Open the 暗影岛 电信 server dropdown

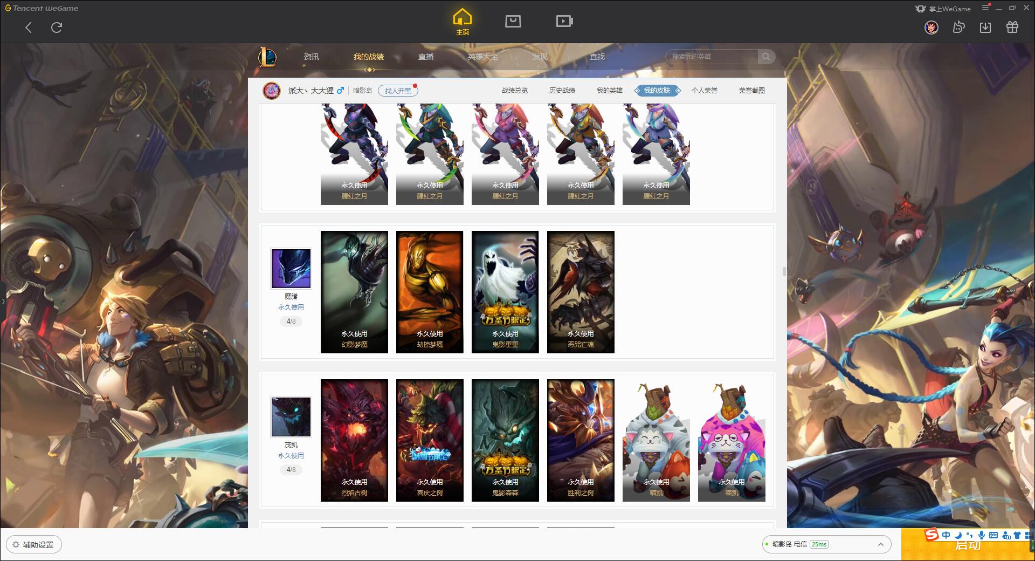pos(826,544)
